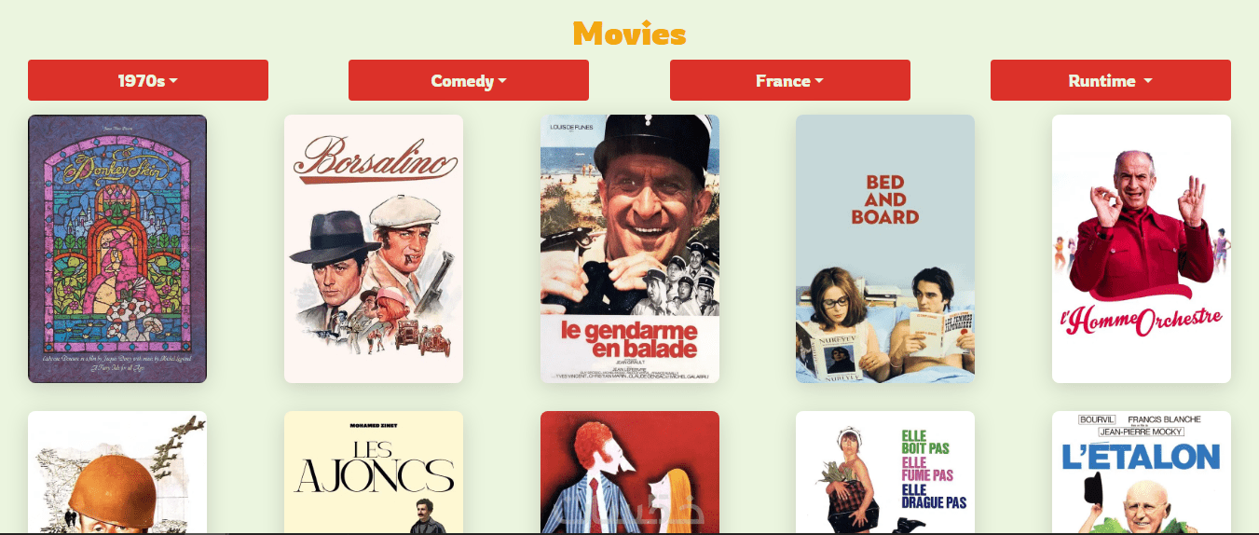Click the caret arrow beside Runtime
The image size is (1259, 535).
[1148, 81]
